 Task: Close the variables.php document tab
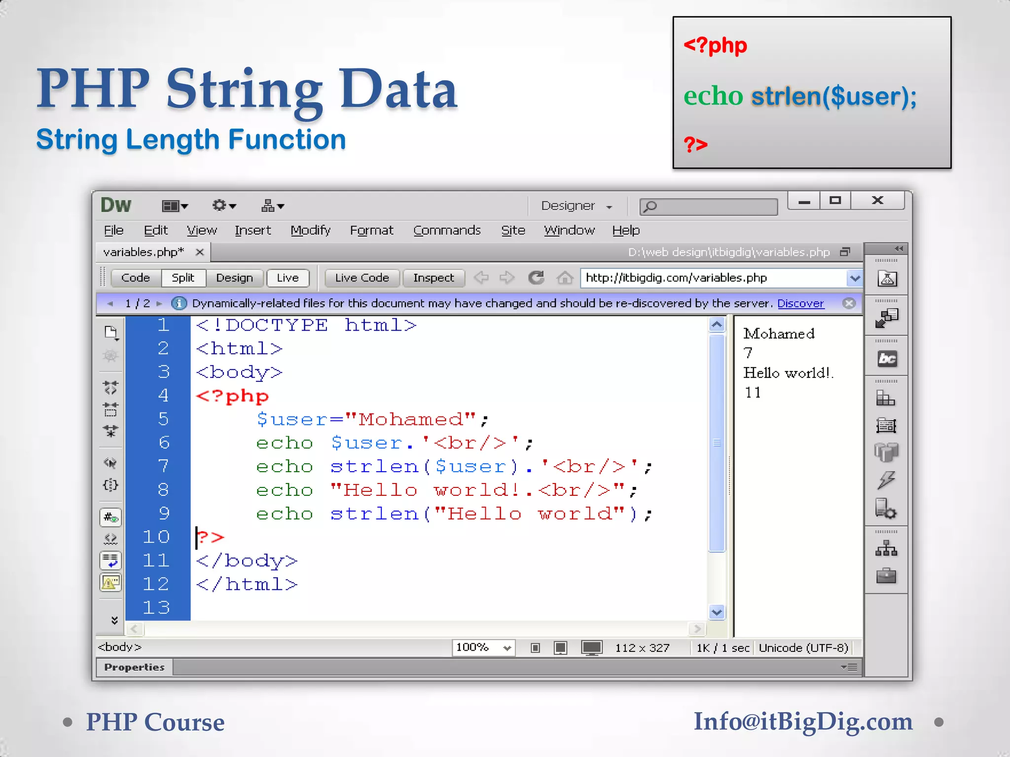200,252
